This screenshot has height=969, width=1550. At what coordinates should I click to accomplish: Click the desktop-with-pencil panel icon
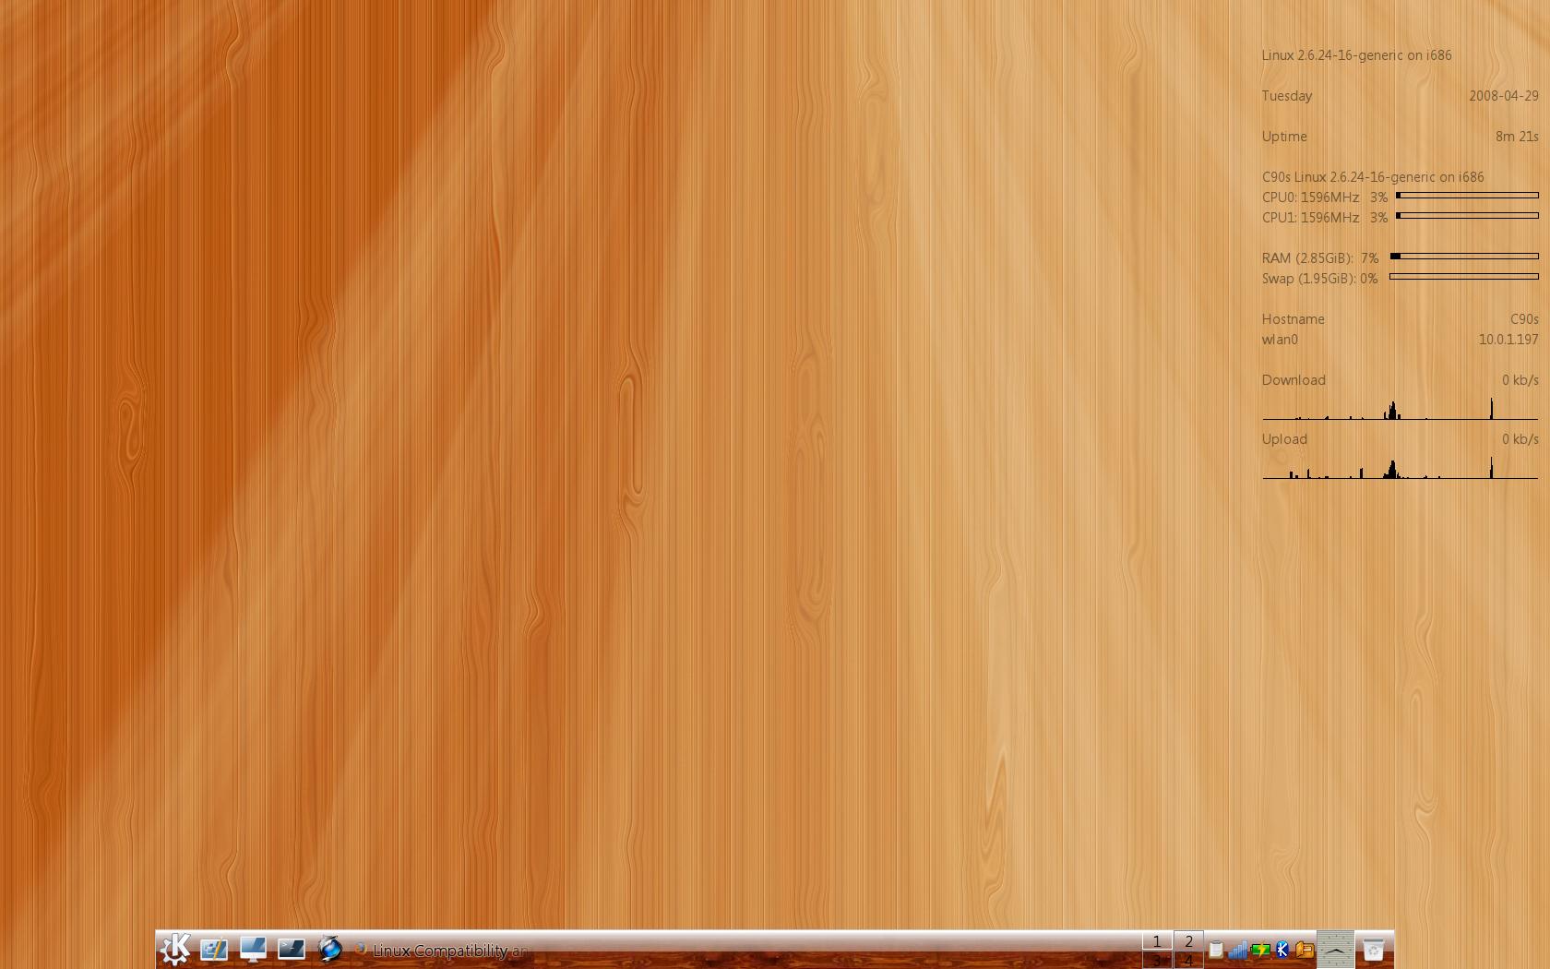click(x=214, y=949)
